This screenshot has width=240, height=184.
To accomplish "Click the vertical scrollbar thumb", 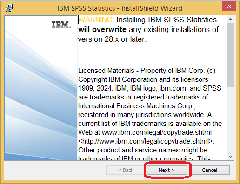I will 231,55.
